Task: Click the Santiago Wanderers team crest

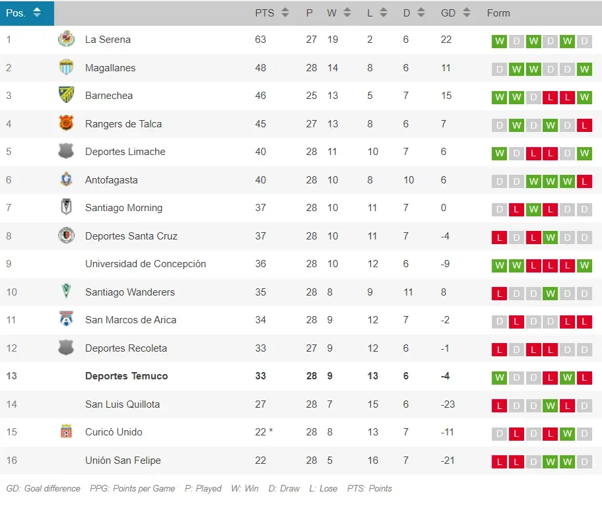Action: 66,292
